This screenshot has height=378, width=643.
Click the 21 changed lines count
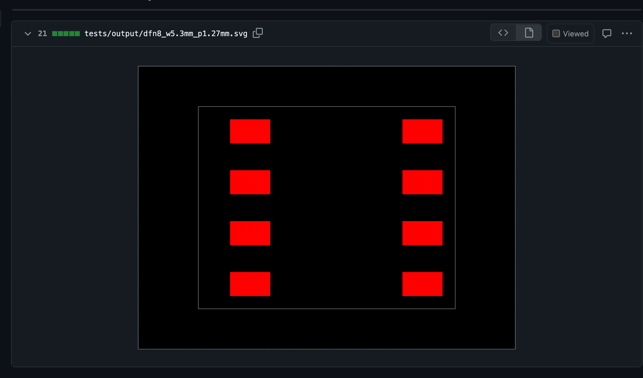coord(42,34)
